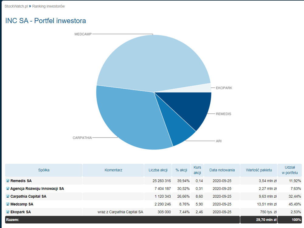Click the CARPATHIA chart label
Viewport: 304px width, 228px height.
coord(82,138)
